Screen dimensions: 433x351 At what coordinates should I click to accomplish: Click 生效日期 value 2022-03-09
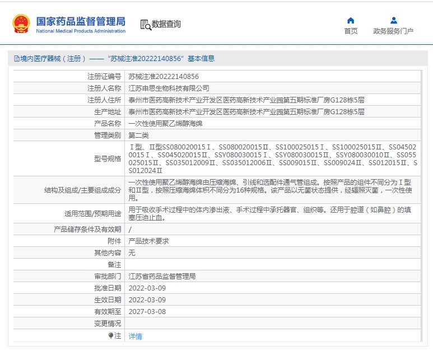pyautogui.click(x=147, y=299)
